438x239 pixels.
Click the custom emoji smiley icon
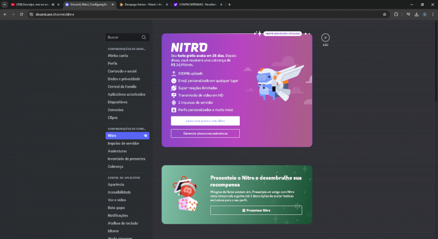point(174,80)
